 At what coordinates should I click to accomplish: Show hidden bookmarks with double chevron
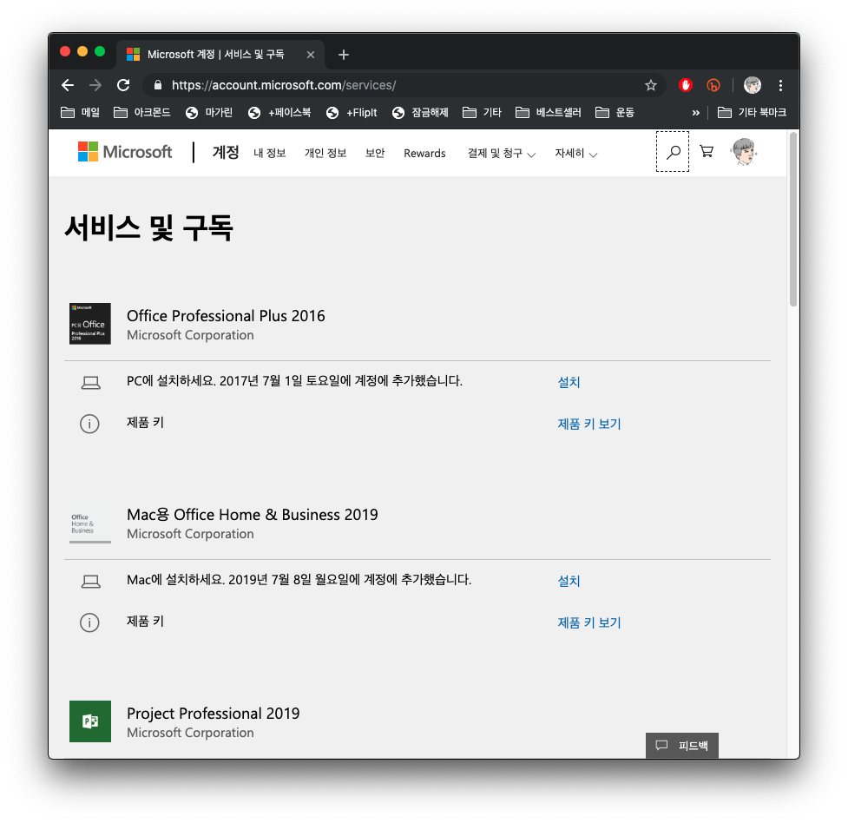pyautogui.click(x=695, y=113)
